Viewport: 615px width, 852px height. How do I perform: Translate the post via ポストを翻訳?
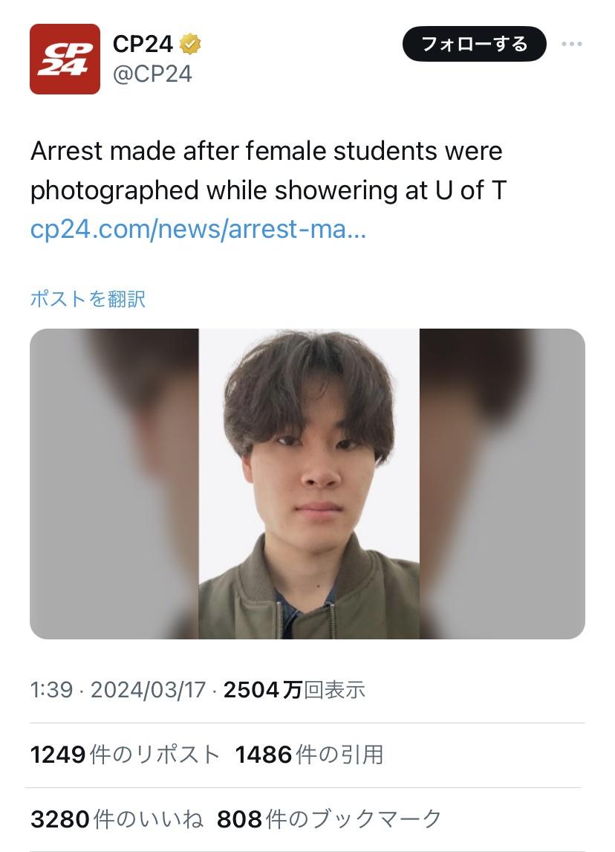coord(88,299)
